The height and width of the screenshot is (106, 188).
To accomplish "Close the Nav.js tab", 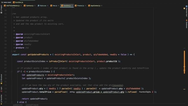I will 58,6.
